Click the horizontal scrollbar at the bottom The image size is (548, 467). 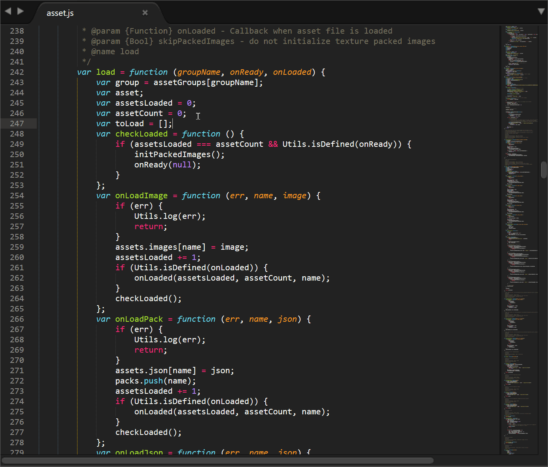tap(217, 460)
